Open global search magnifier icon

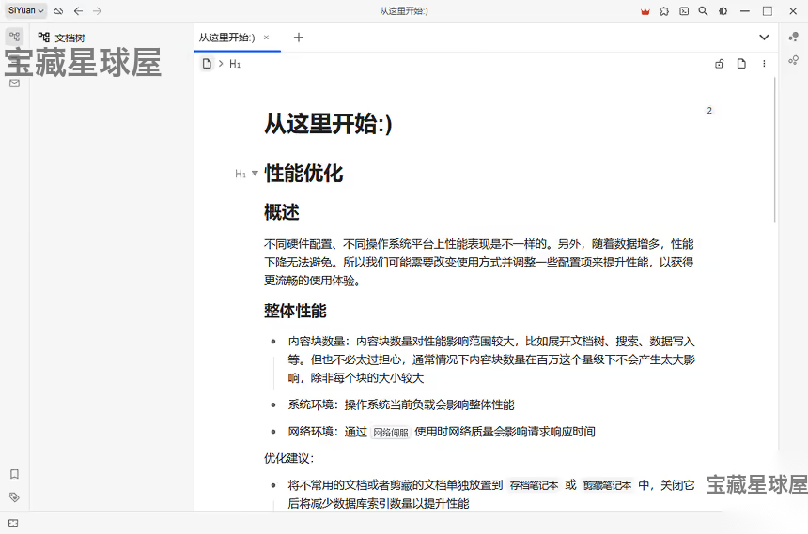pos(703,11)
